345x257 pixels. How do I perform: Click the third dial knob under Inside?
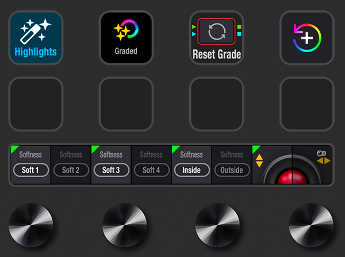217,225
